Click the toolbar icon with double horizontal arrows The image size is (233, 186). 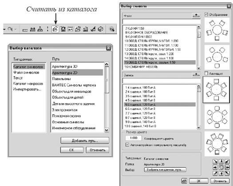click(x=32, y=29)
